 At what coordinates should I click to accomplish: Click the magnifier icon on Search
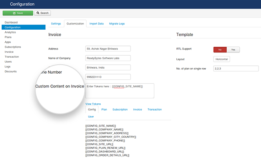[x=38, y=13]
